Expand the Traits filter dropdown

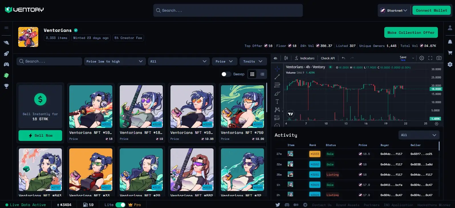point(253,61)
